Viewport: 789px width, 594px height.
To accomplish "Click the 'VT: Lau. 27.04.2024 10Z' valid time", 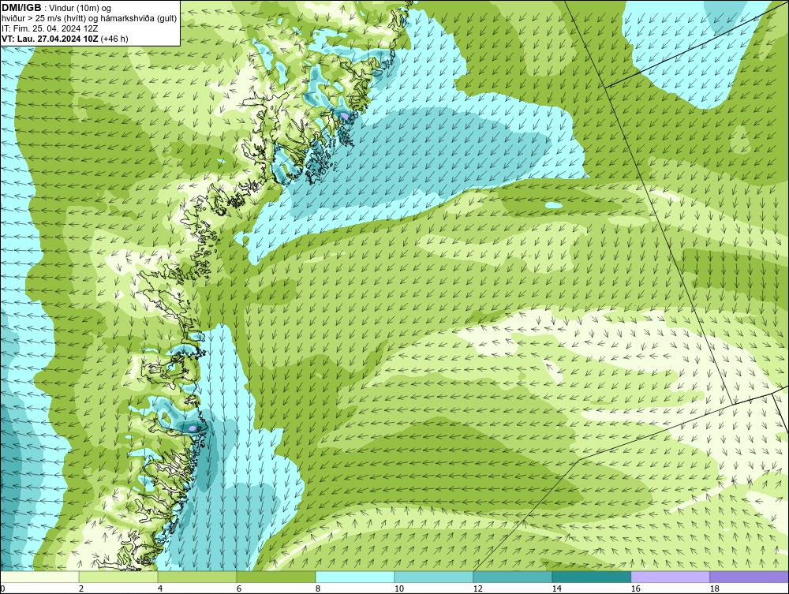I will (50, 39).
